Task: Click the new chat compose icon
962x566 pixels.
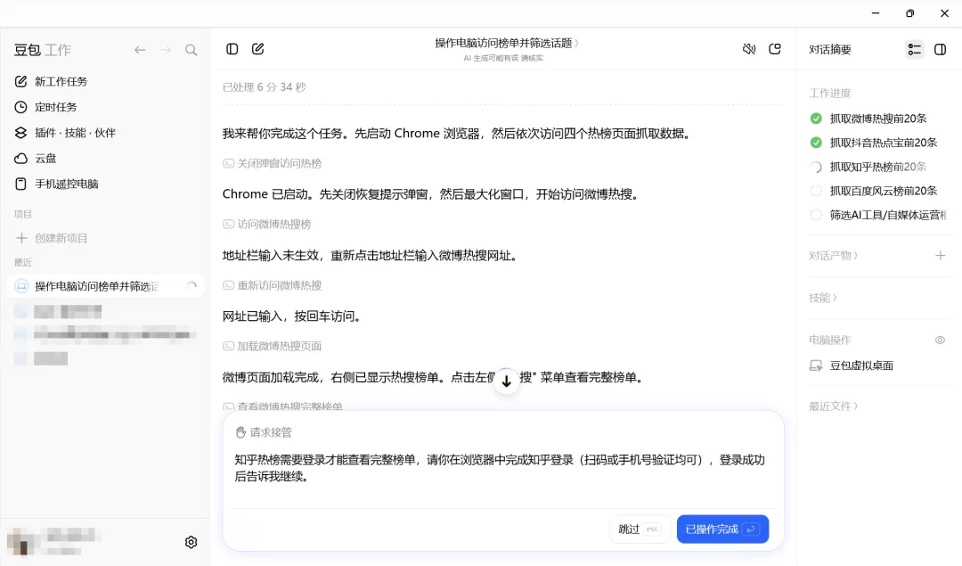Action: (x=257, y=49)
